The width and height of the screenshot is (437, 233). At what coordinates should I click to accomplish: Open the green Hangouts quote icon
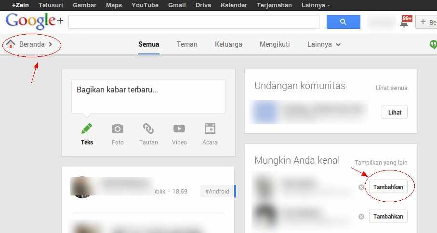(x=433, y=45)
